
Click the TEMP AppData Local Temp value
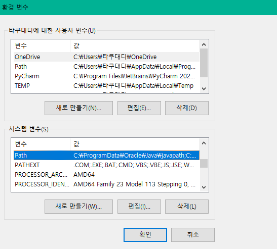click(133, 86)
